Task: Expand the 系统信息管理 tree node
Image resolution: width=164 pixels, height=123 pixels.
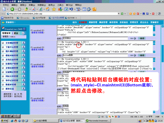Action: click(x=3, y=60)
